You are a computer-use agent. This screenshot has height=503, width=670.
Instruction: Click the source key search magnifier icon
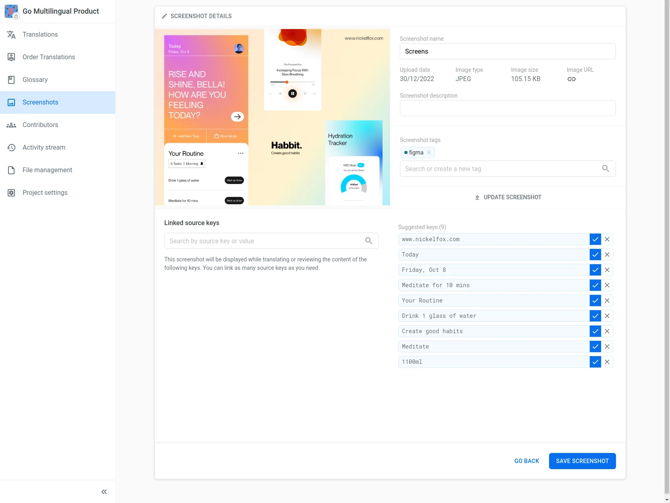pos(368,241)
